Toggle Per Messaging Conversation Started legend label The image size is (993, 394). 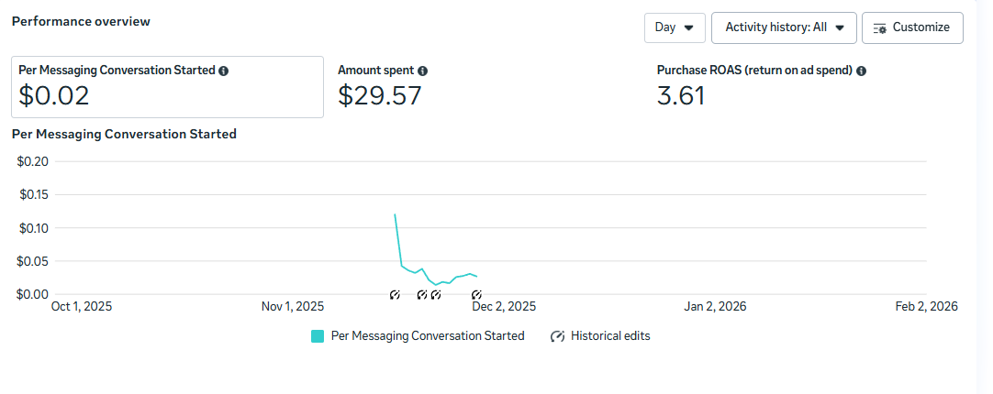[x=428, y=336]
